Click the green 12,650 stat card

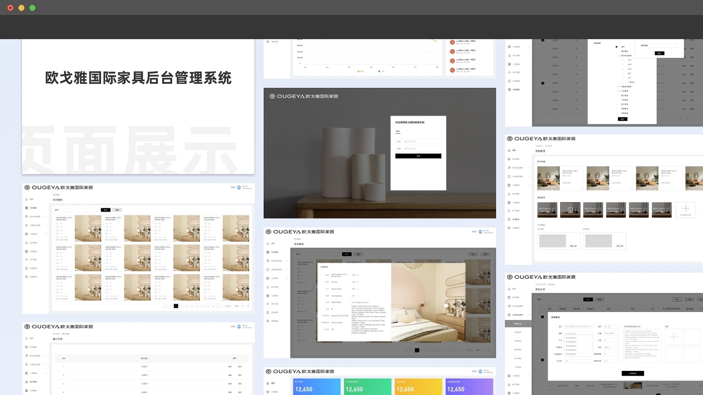pos(367,387)
